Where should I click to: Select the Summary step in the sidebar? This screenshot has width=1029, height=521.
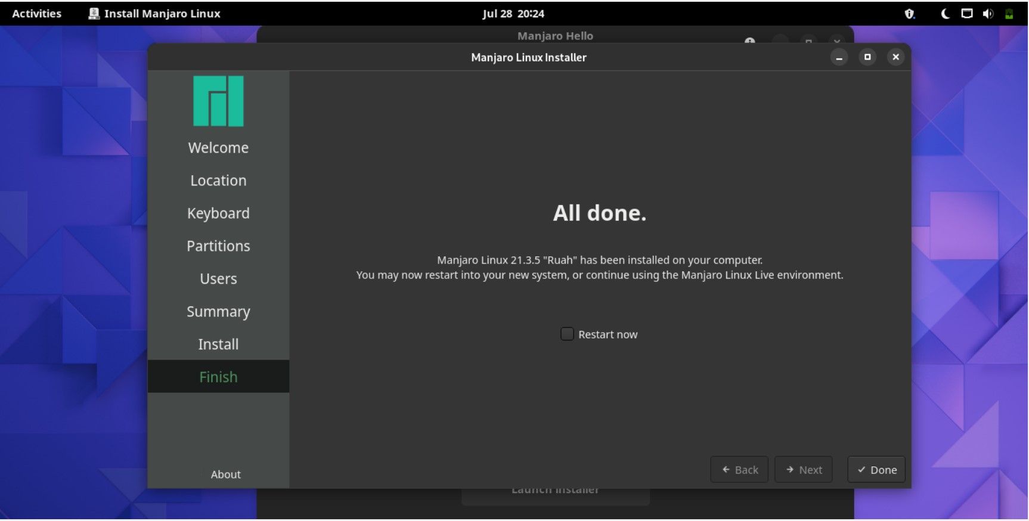click(218, 311)
